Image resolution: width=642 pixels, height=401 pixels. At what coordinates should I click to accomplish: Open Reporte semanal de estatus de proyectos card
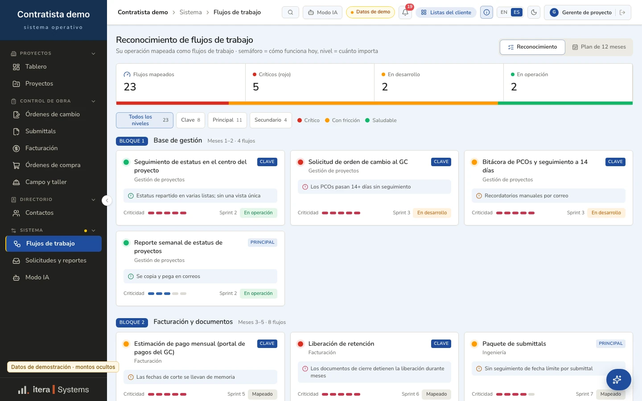200,269
